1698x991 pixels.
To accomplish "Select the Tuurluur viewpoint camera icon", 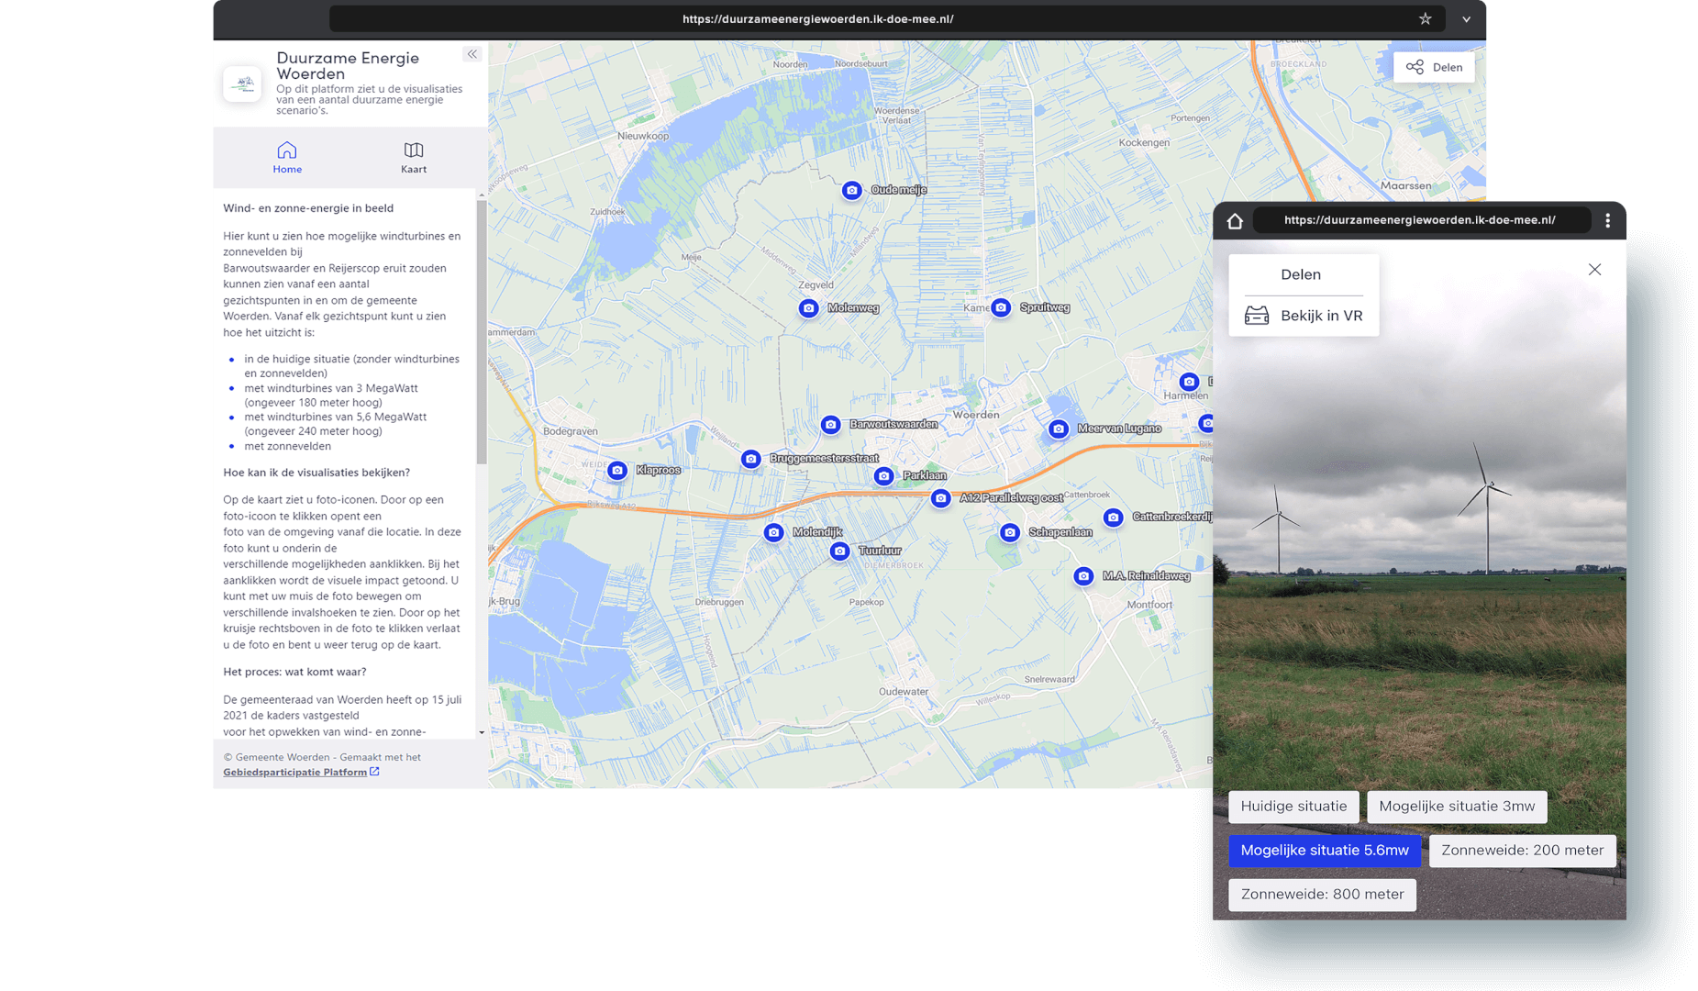I will click(839, 551).
